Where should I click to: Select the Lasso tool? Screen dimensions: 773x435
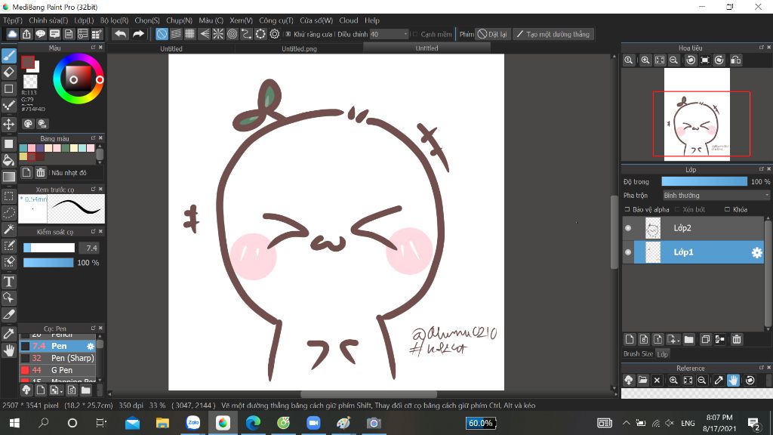(x=9, y=212)
